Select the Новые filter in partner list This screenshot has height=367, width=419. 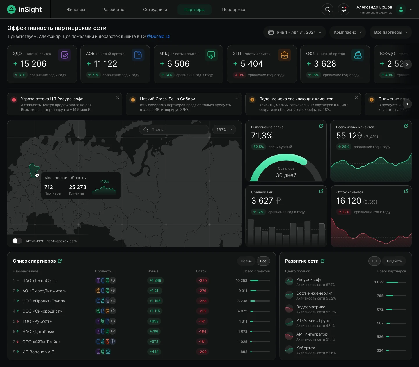[x=246, y=261]
